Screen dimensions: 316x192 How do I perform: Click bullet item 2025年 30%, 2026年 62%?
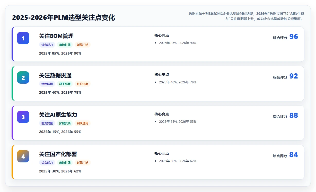[178, 161]
